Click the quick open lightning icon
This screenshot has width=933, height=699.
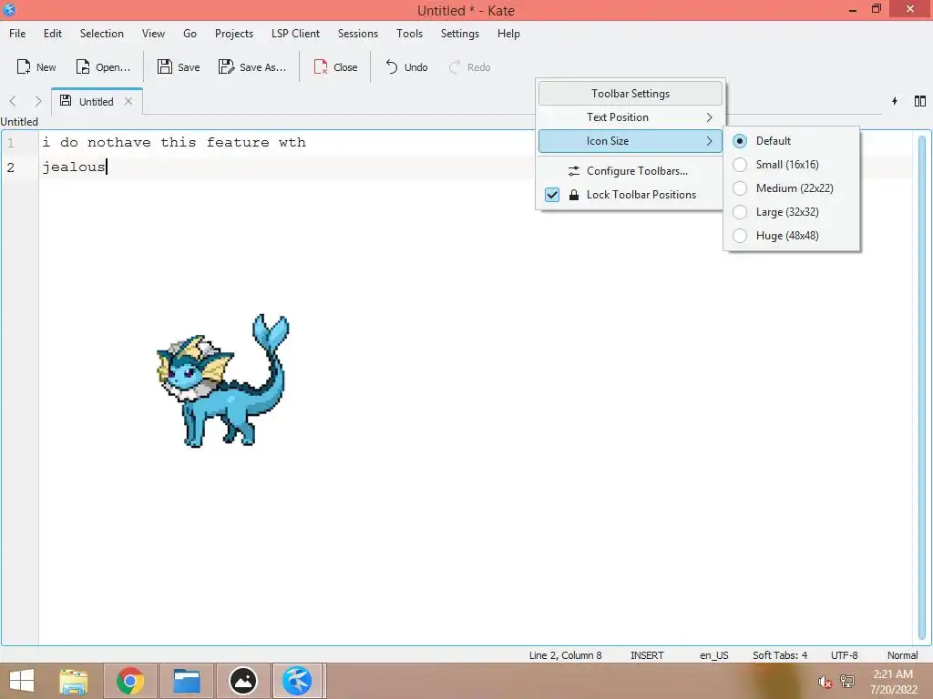click(x=895, y=101)
